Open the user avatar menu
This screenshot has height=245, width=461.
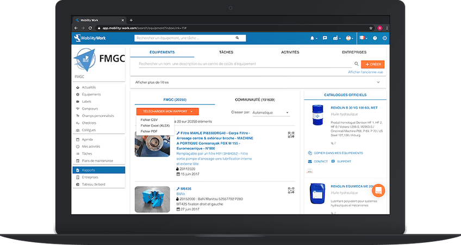click(349, 38)
